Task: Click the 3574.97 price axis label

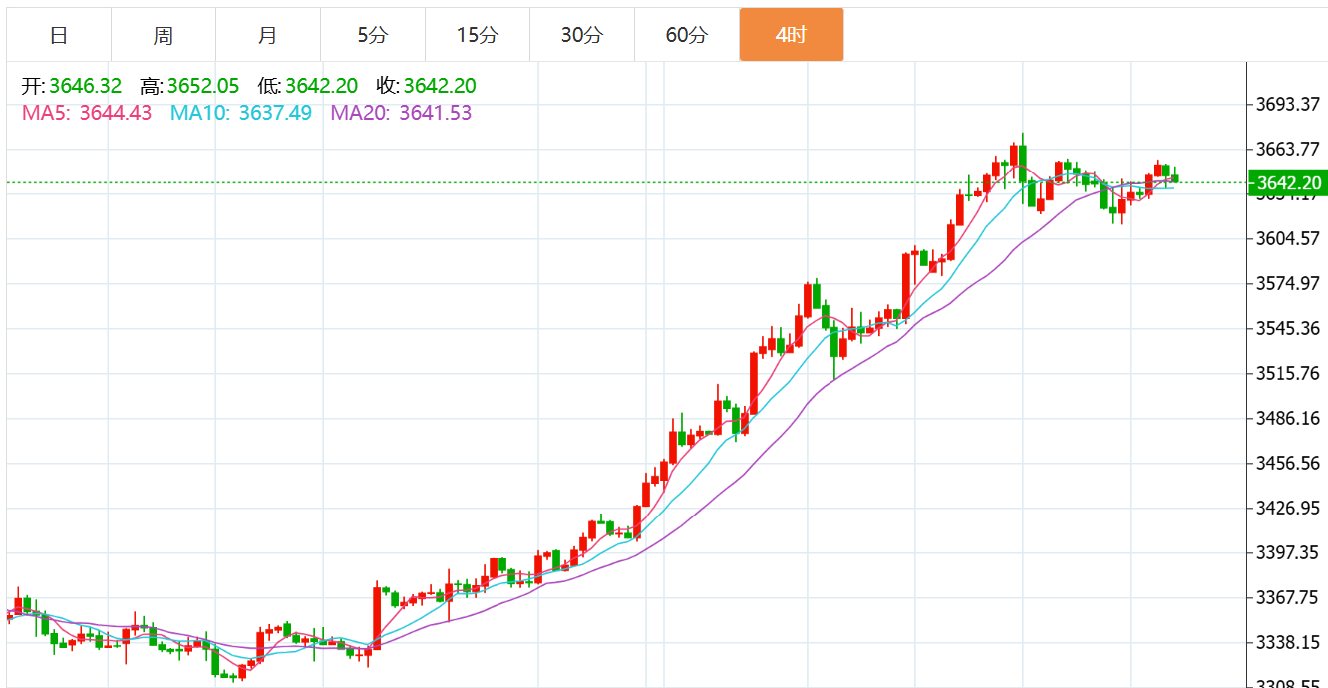Action: [1288, 283]
